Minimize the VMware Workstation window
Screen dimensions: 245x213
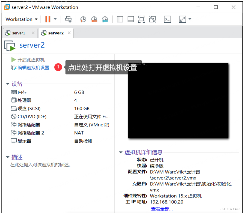tap(198, 7)
